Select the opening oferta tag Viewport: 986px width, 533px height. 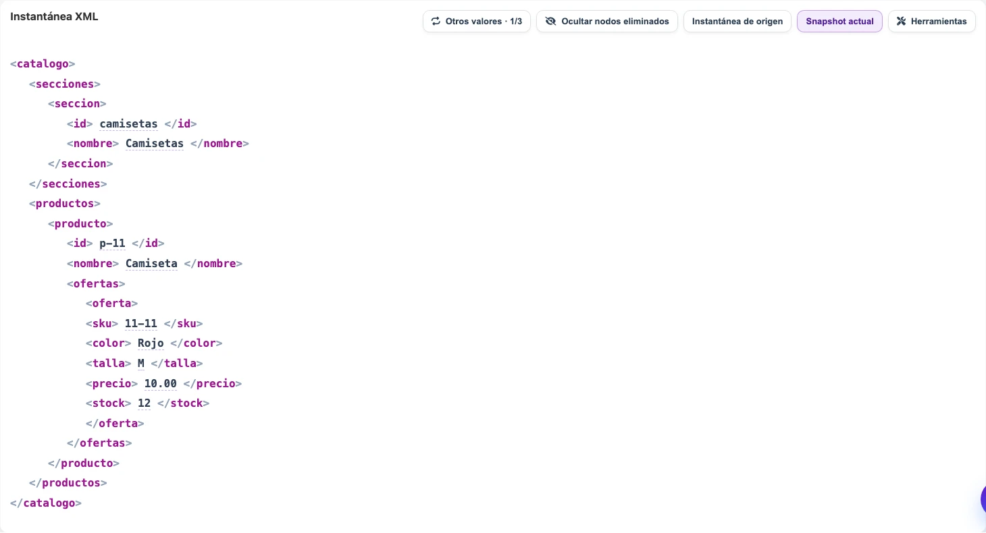(x=111, y=303)
